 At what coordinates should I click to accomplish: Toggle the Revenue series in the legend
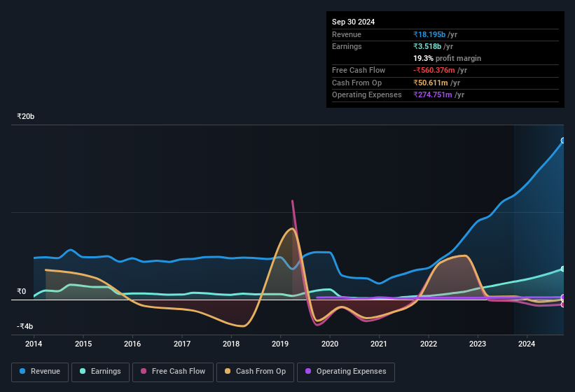click(x=40, y=372)
